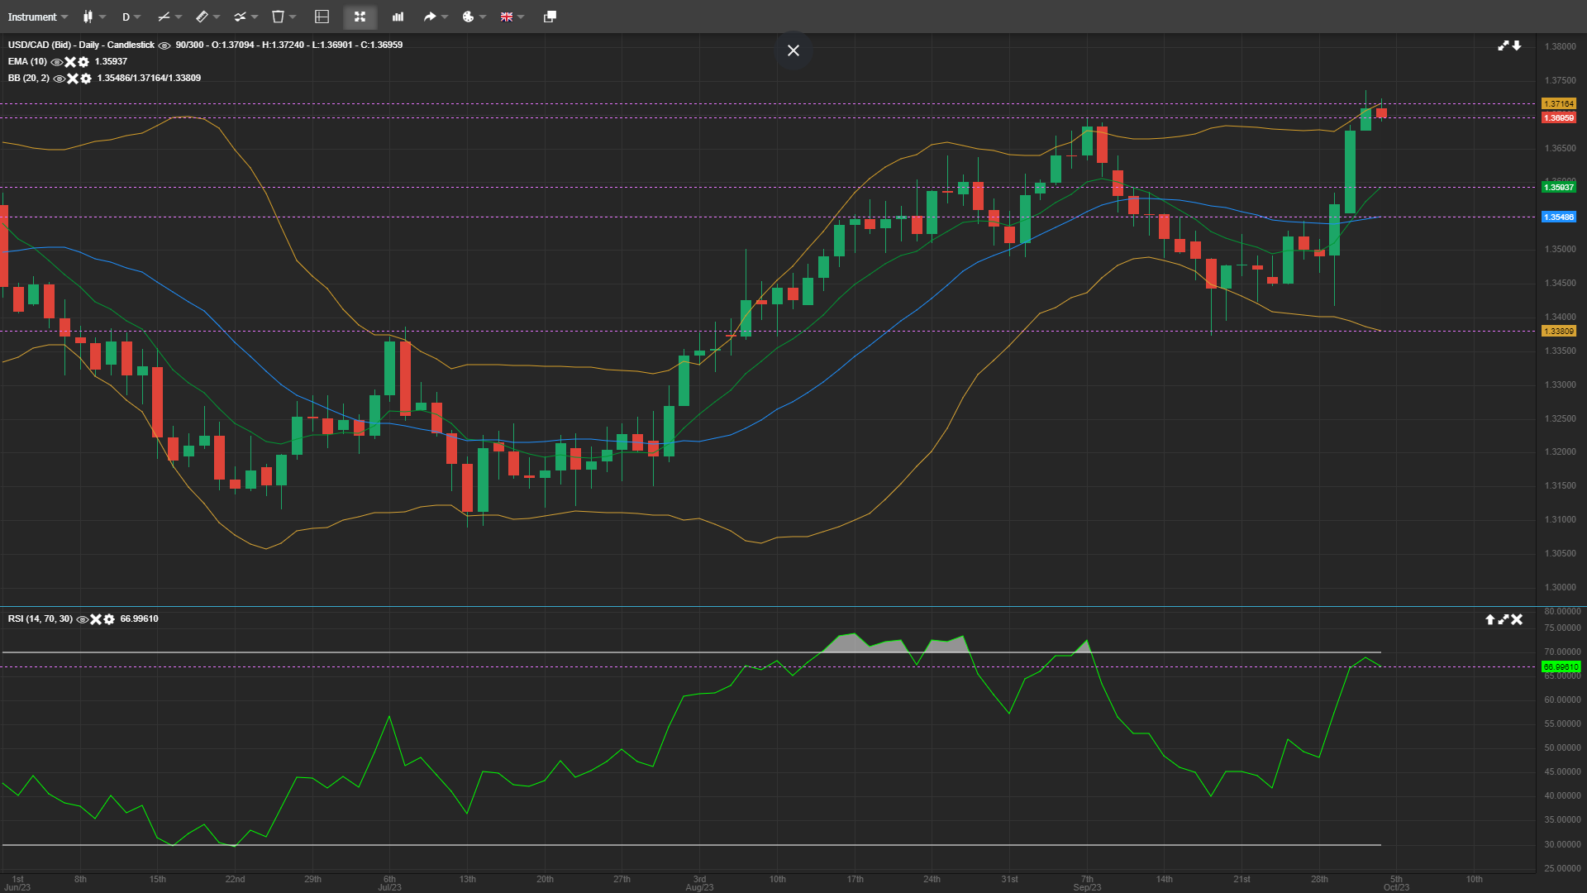1587x893 pixels.
Task: Click the 1.30000 price axis label
Action: [1561, 587]
